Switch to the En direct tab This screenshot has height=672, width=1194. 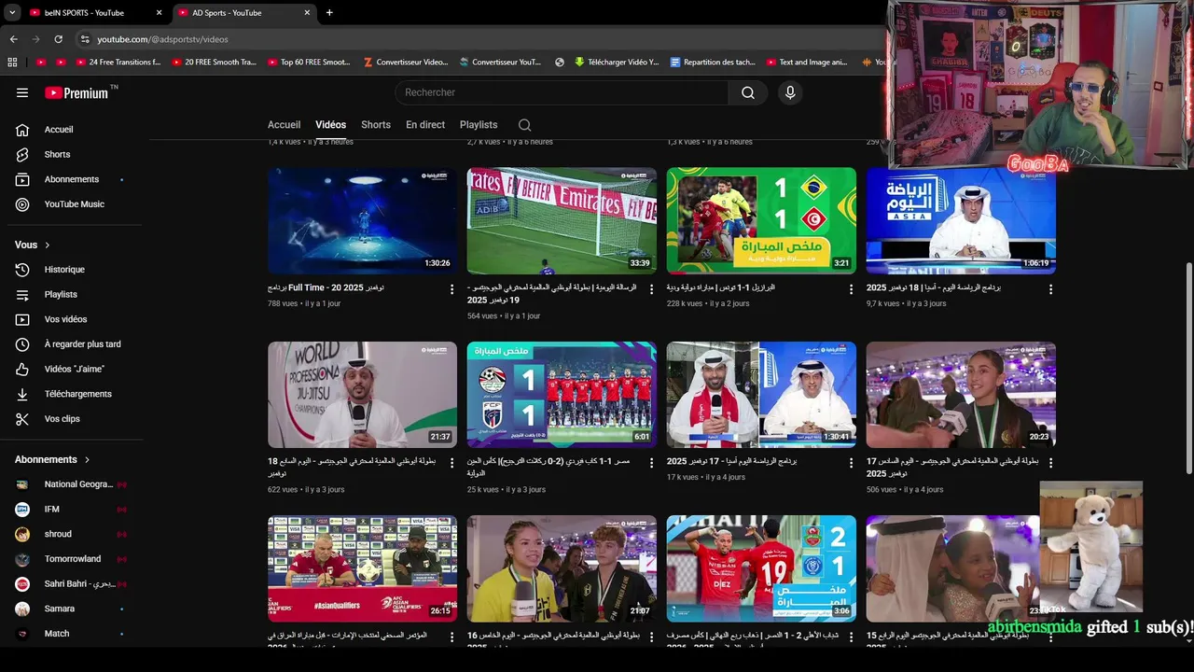coord(425,125)
